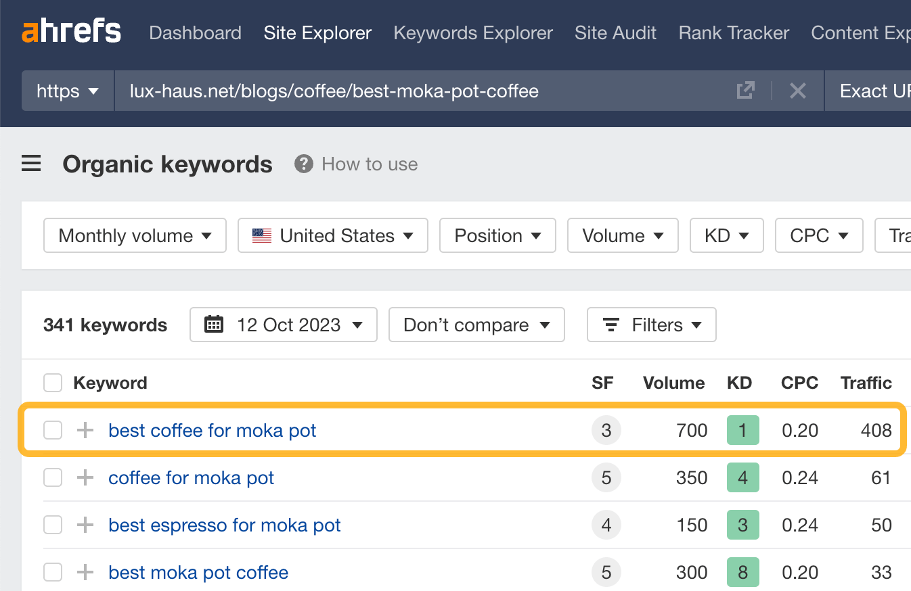Click the green KD badge showing 1
The image size is (911, 591).
(742, 429)
